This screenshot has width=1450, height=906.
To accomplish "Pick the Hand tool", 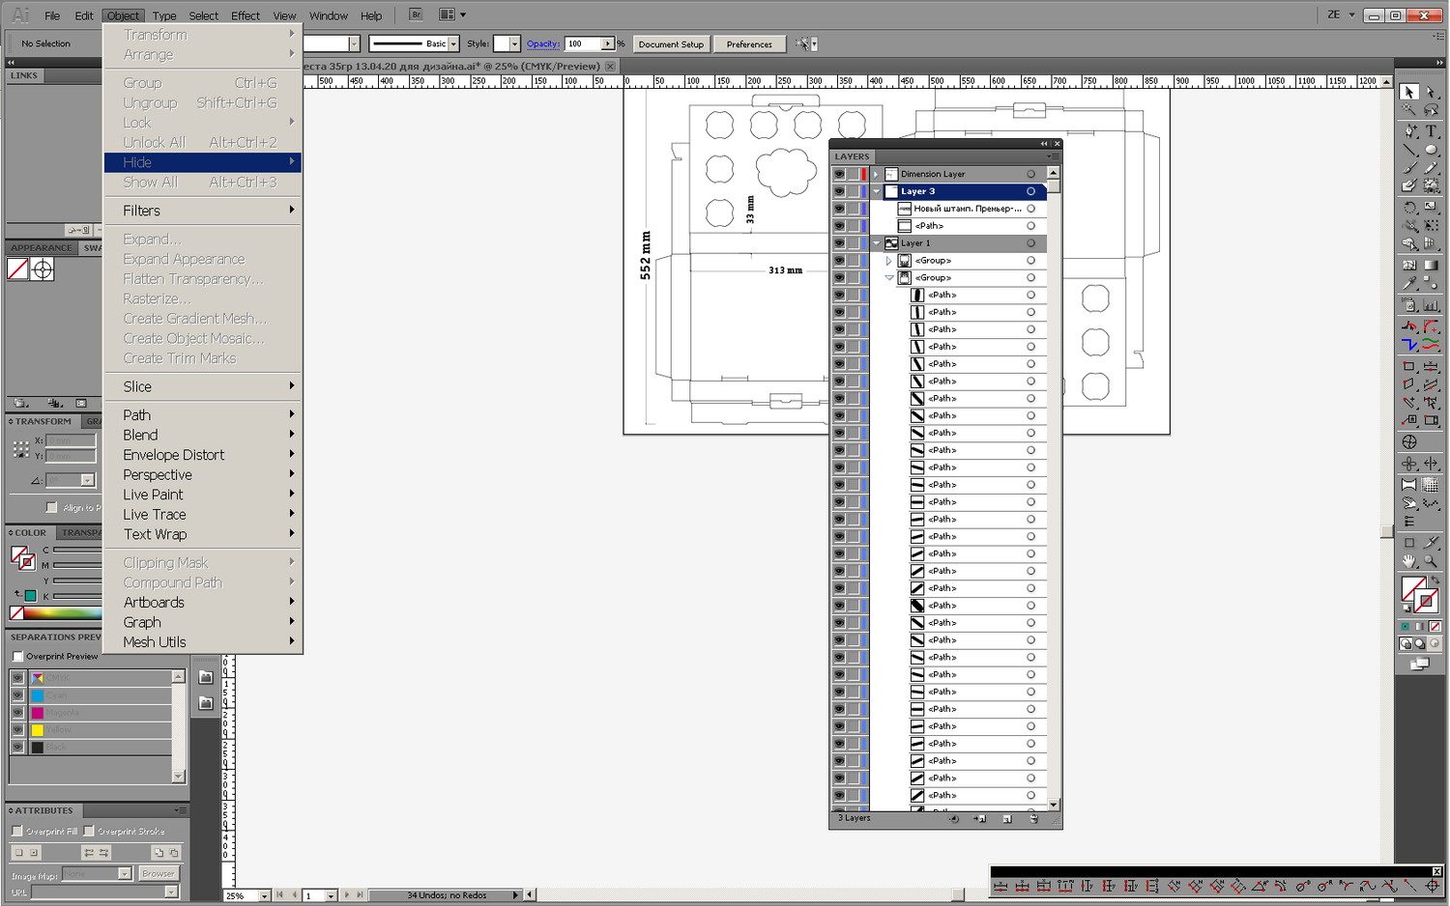I will [x=1409, y=561].
